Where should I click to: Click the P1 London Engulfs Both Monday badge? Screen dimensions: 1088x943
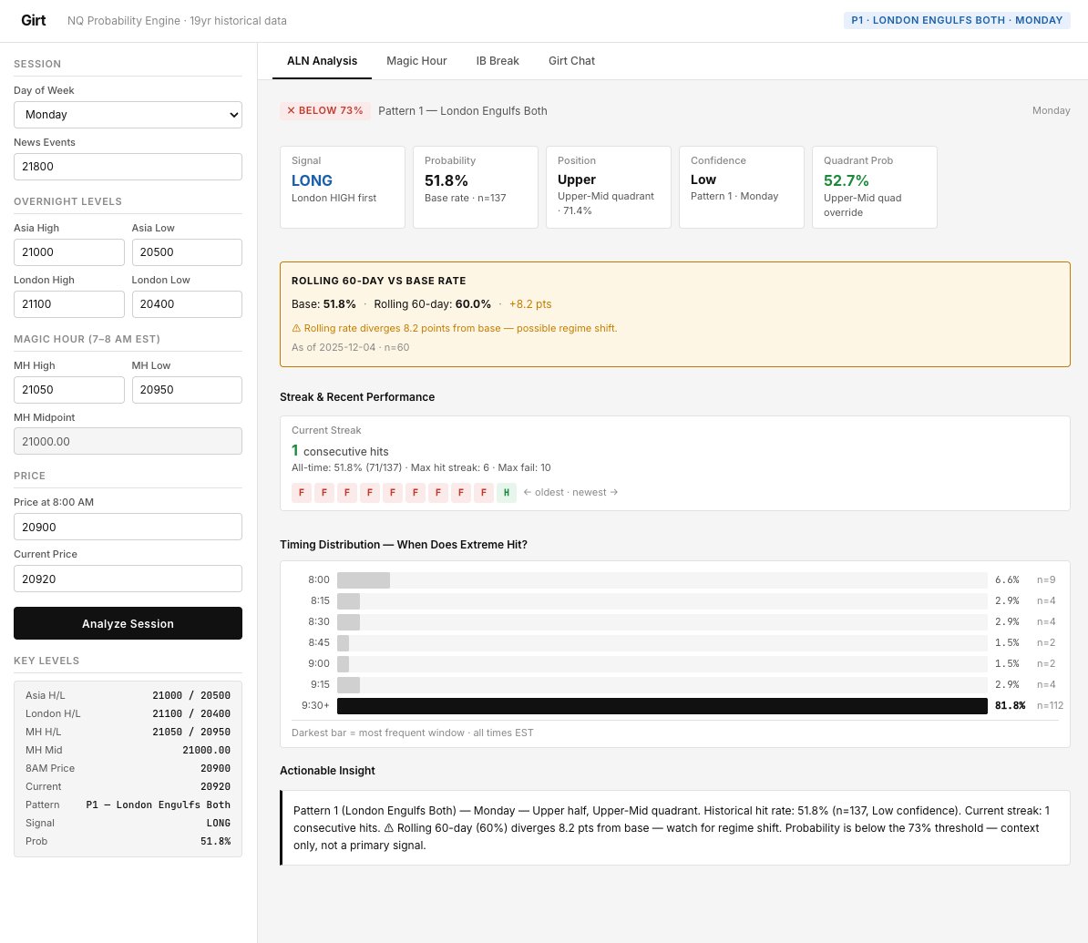pos(957,20)
